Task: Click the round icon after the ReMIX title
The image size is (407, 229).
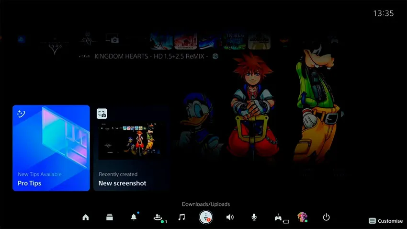Action: [215, 57]
